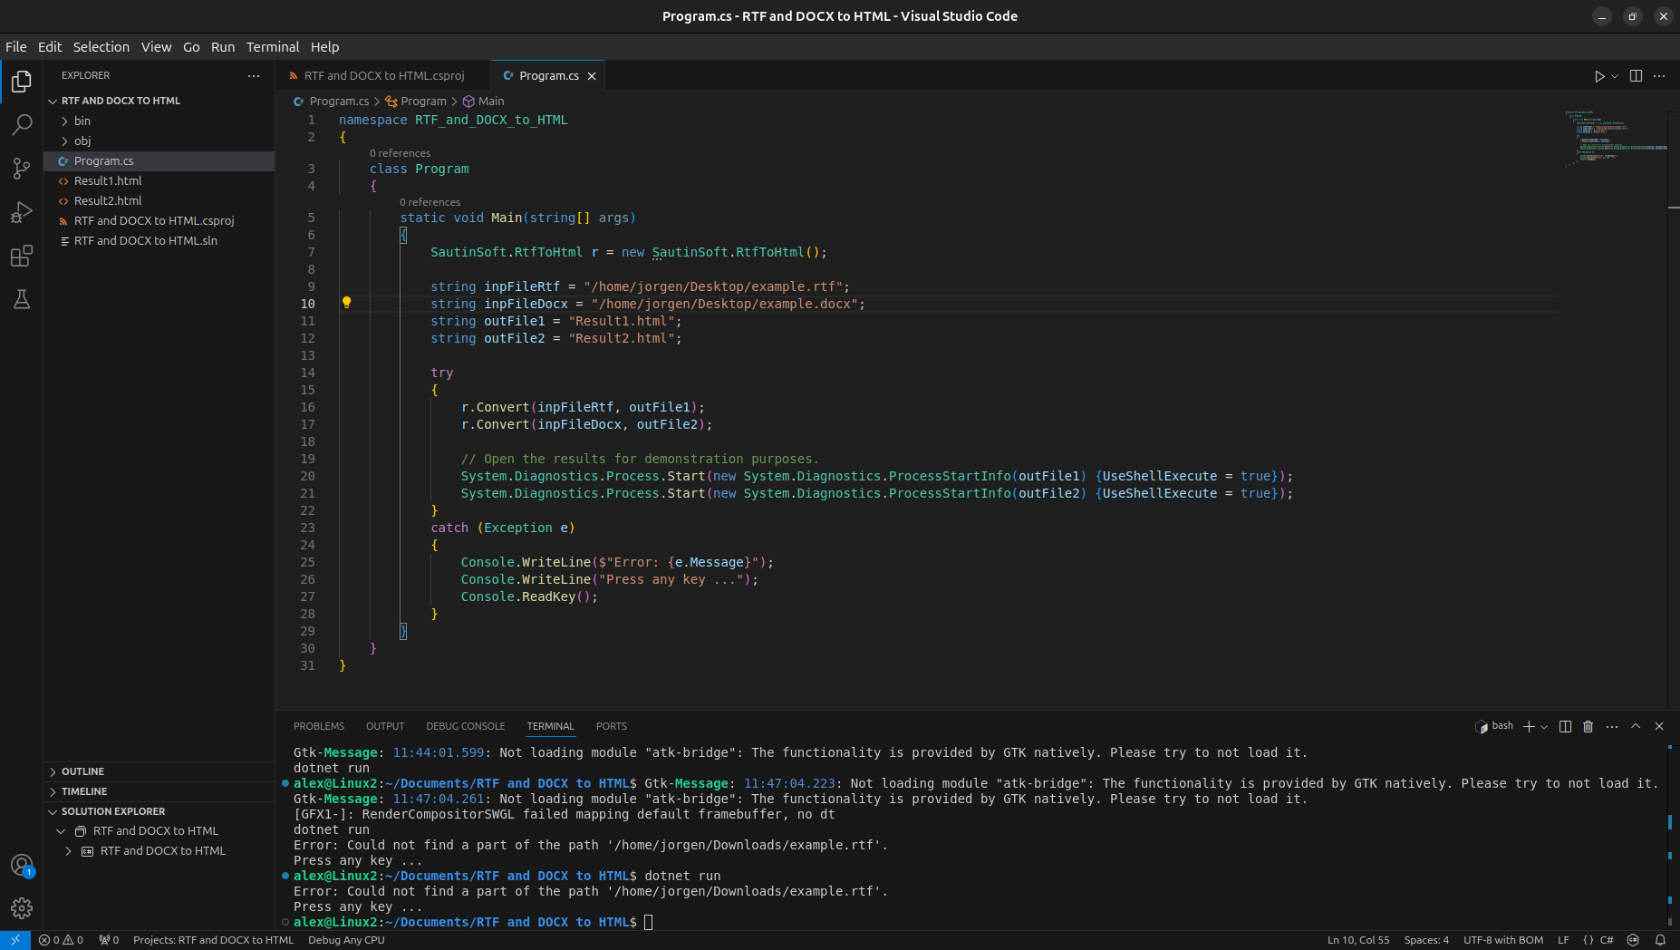Click the UTF-8 with BOM encoding button
Image resolution: width=1680 pixels, height=950 pixels.
(1502, 940)
